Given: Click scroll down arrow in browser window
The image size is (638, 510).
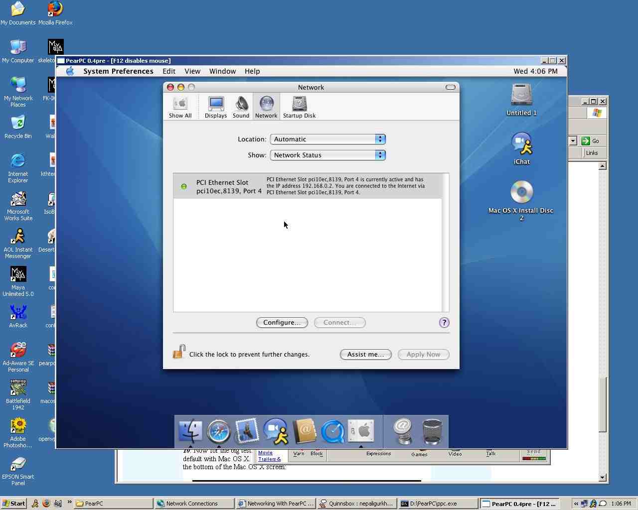Looking at the screenshot, I should pyautogui.click(x=603, y=478).
